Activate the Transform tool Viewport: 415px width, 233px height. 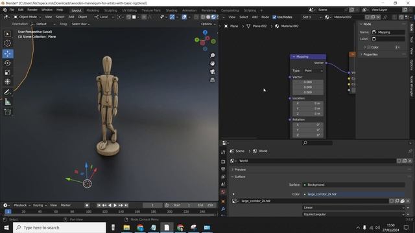pyautogui.click(x=7, y=82)
